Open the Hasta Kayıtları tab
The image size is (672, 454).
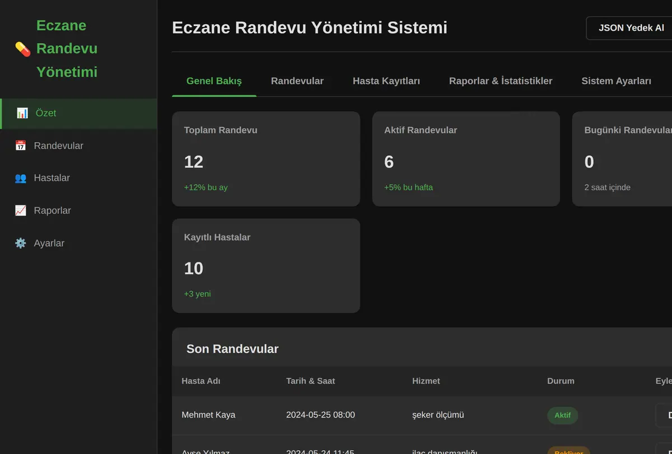coord(386,81)
